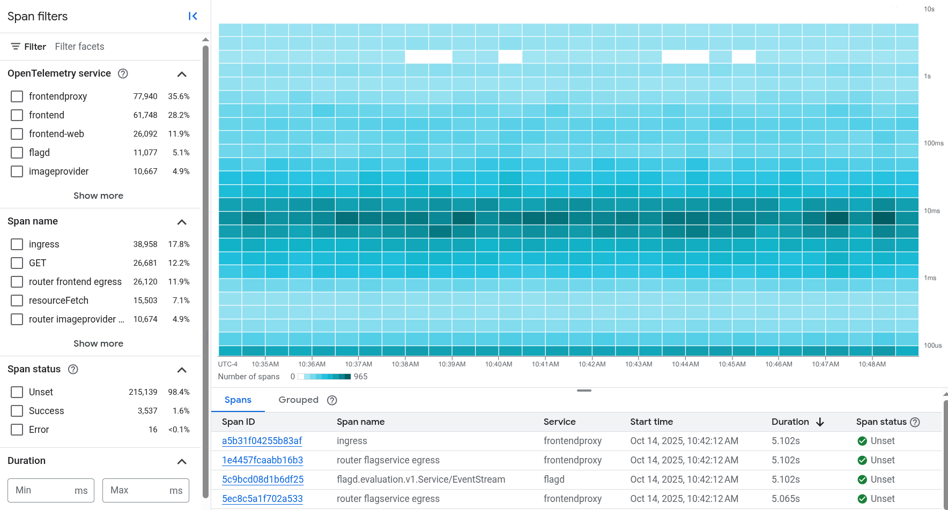Click the green Unset status icon on the first span row

pyautogui.click(x=862, y=441)
